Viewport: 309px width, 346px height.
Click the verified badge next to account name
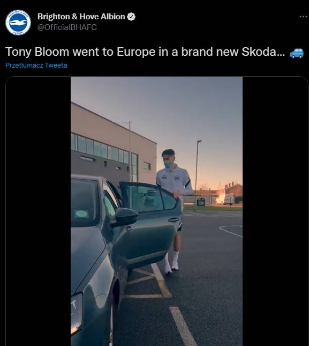tap(131, 17)
